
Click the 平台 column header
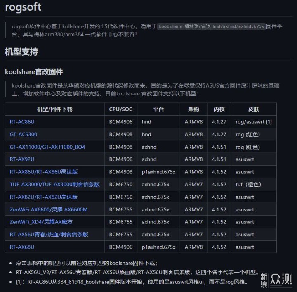click(158, 109)
